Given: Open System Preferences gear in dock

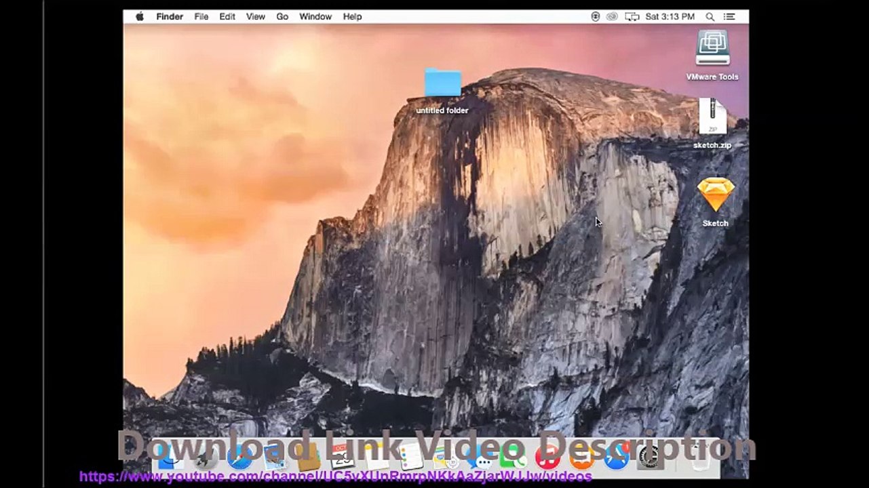Looking at the screenshot, I should click(x=651, y=457).
